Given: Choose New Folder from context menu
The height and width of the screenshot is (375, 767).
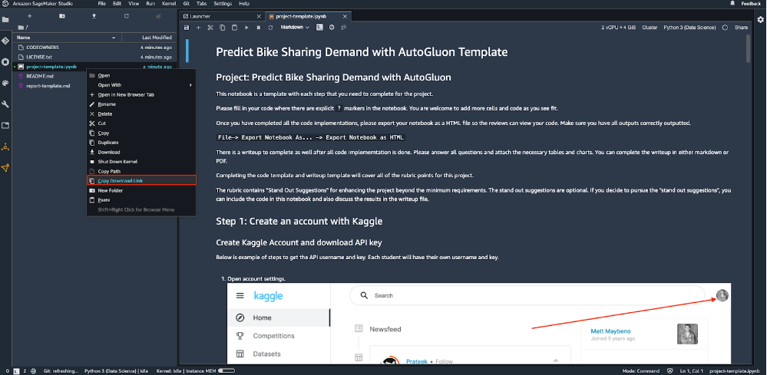Looking at the screenshot, I should point(141,190).
